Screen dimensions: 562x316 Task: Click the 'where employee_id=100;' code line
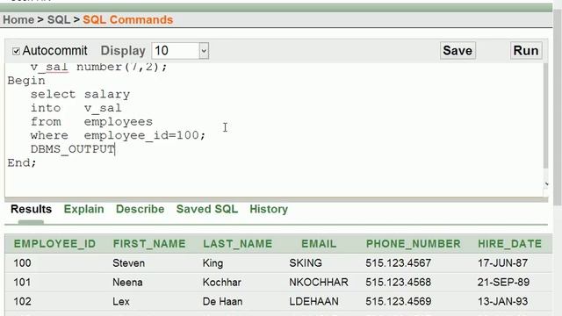[x=118, y=135]
